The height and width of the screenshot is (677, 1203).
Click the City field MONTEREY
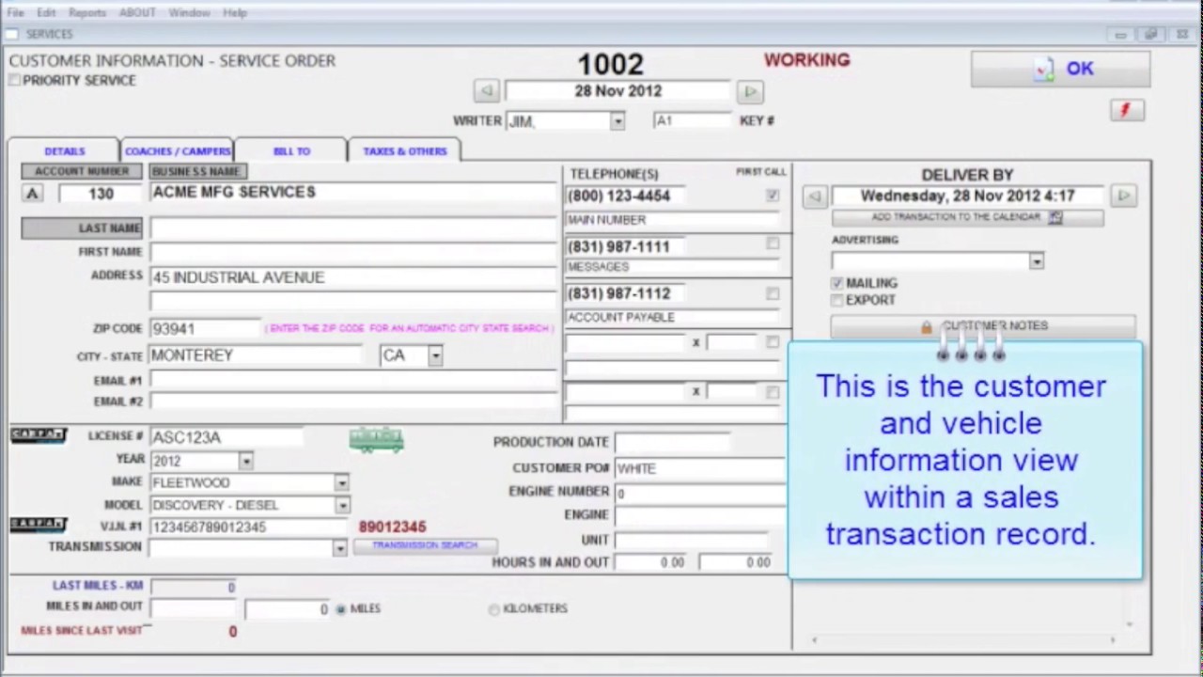click(x=256, y=355)
